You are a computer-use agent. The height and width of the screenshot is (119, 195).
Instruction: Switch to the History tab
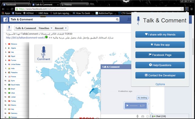(75, 5)
